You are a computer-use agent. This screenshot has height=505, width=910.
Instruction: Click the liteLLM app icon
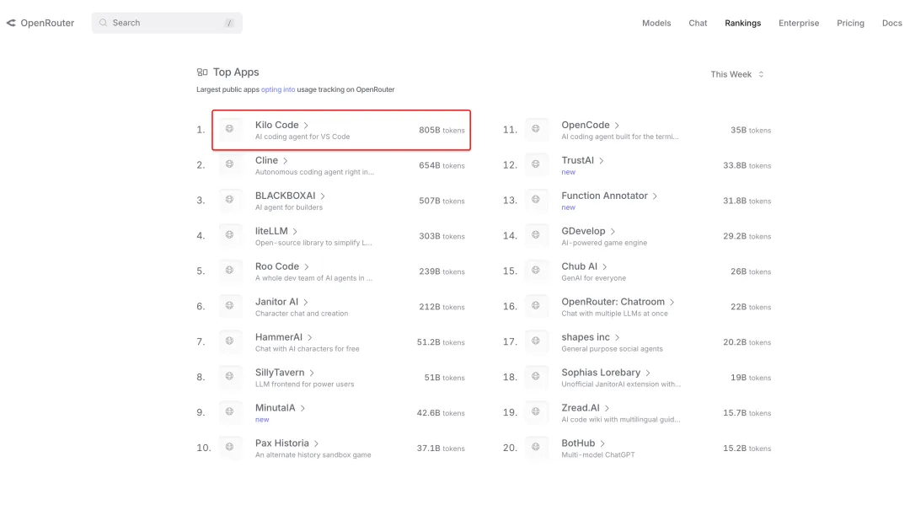click(x=230, y=235)
